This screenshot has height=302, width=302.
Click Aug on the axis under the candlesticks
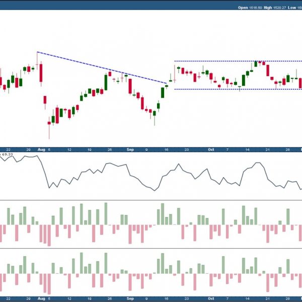[41, 149]
